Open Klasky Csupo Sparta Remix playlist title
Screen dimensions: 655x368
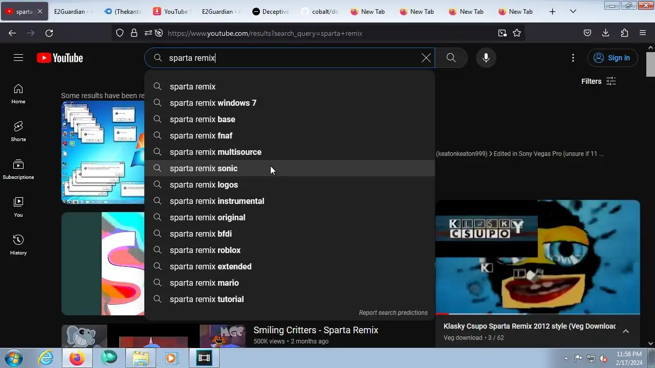click(530, 326)
